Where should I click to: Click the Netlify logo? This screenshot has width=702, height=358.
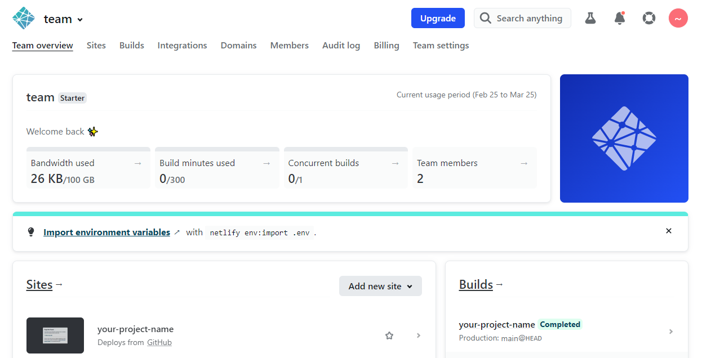pyautogui.click(x=23, y=18)
